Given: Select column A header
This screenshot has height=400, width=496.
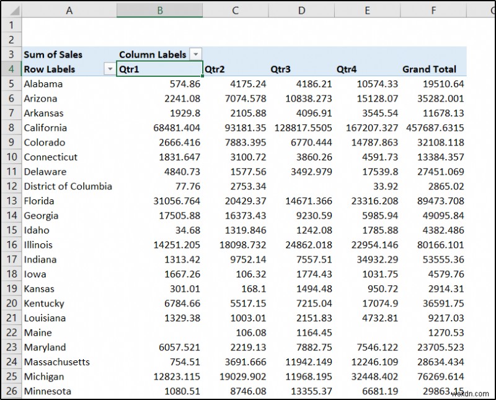Looking at the screenshot, I should (69, 11).
